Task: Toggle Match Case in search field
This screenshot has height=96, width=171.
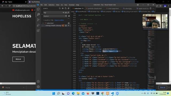Action: coord(64,13)
